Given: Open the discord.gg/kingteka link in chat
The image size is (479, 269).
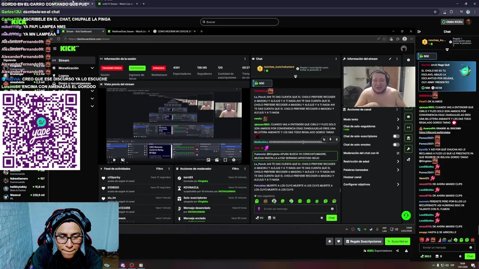Looking at the screenshot, I should tap(434, 132).
